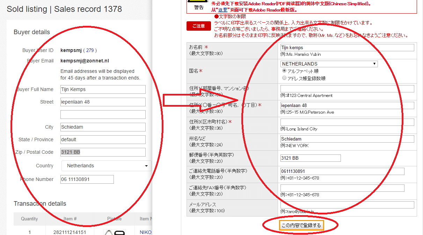Image resolution: width=423 pixels, height=235 pixels.
Task: Click the Buyer Full Name field
Action: [103, 89]
